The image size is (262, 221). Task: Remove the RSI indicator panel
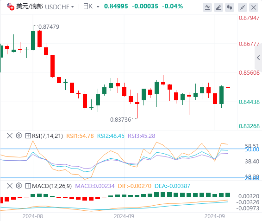(10, 136)
